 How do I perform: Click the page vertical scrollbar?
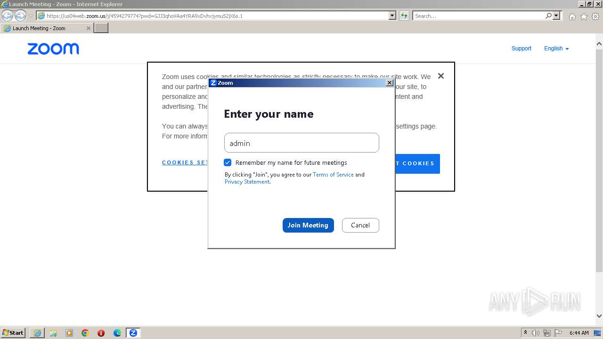pos(599,160)
